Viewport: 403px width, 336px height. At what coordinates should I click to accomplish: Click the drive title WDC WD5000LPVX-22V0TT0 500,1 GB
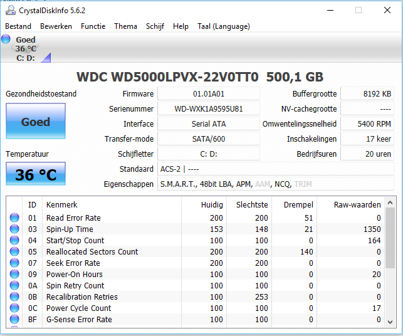[200, 77]
